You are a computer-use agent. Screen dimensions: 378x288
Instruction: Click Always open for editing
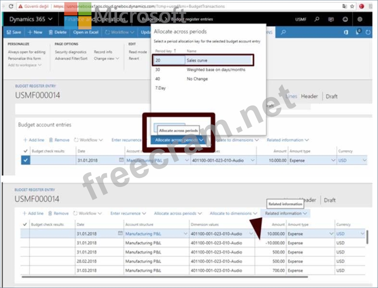pyautogui.click(x=27, y=52)
